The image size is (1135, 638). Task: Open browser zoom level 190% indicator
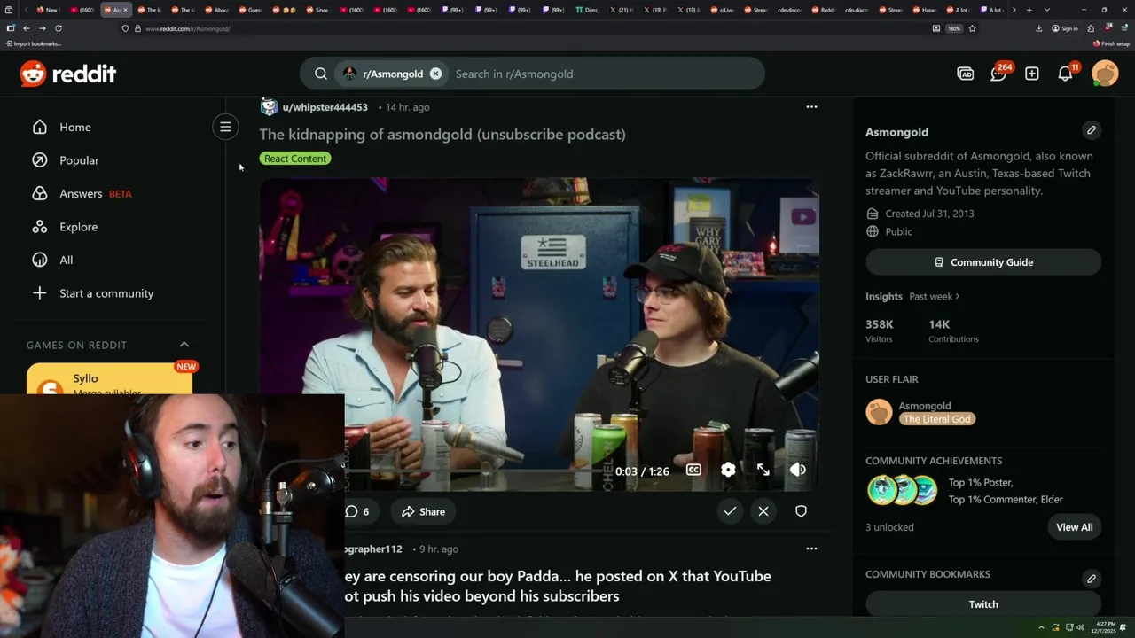(x=954, y=28)
